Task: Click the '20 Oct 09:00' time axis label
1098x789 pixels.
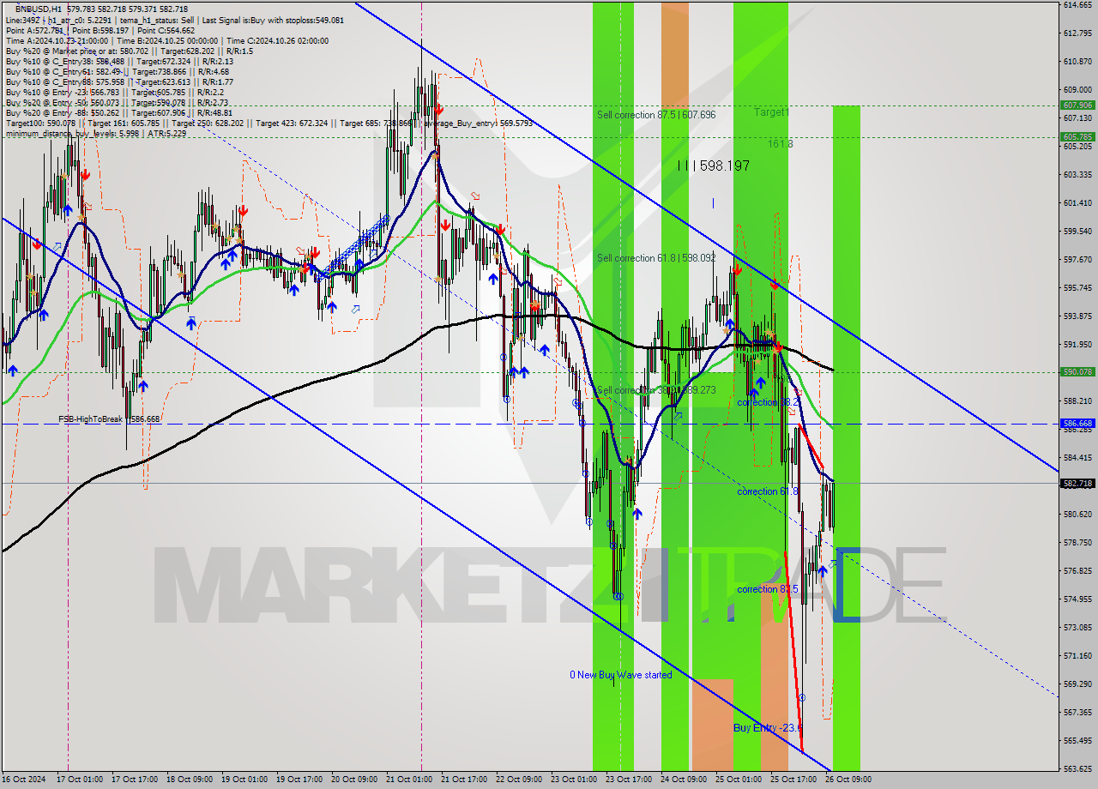Action: pos(354,780)
